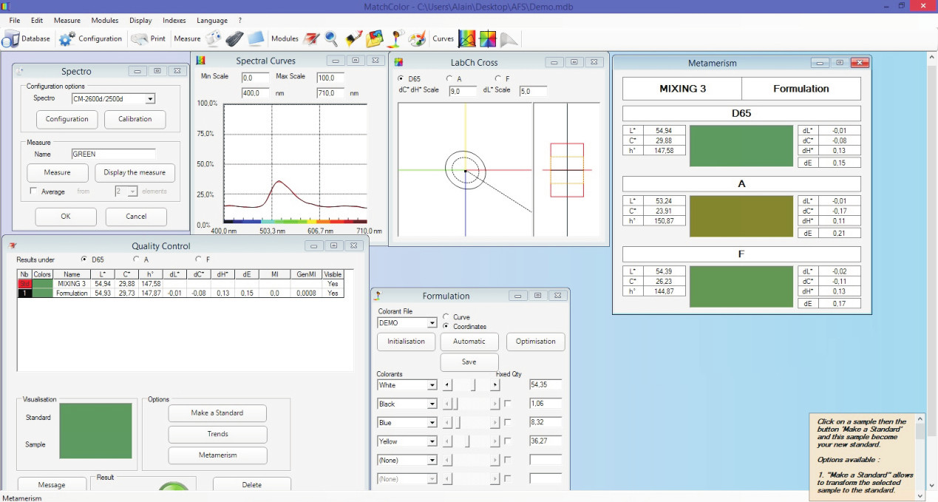This screenshot has width=938, height=502.
Task: Open the Language menu
Action: point(212,20)
